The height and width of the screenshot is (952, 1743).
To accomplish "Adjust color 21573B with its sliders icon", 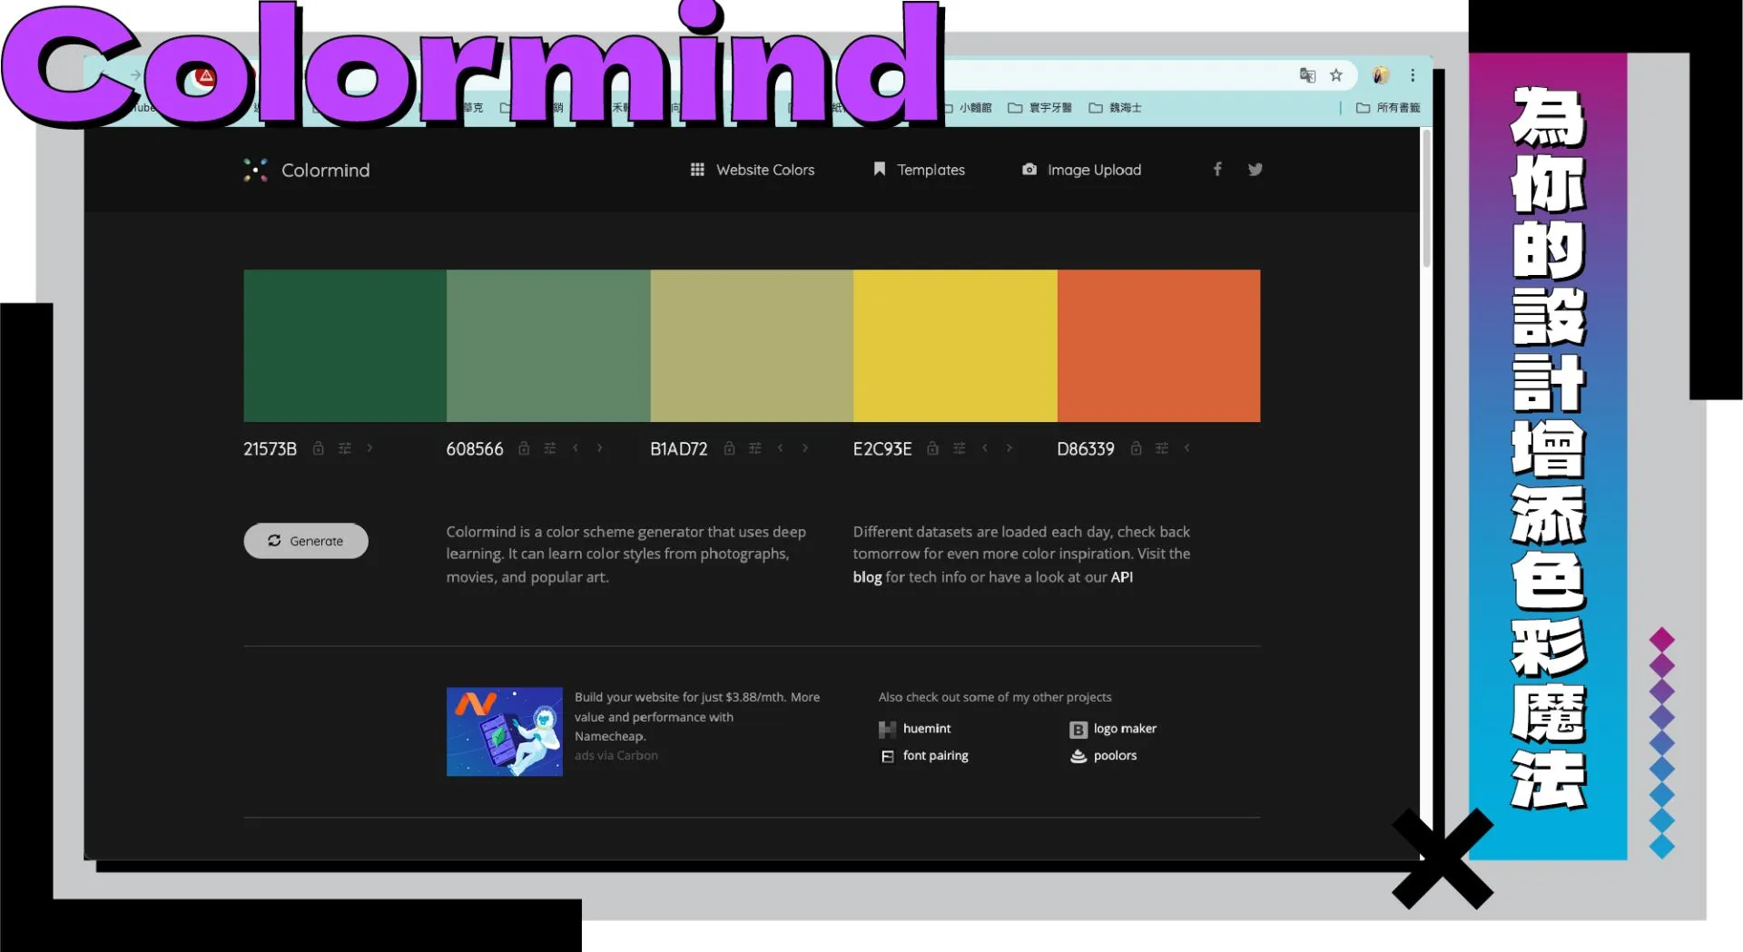I will coord(344,448).
